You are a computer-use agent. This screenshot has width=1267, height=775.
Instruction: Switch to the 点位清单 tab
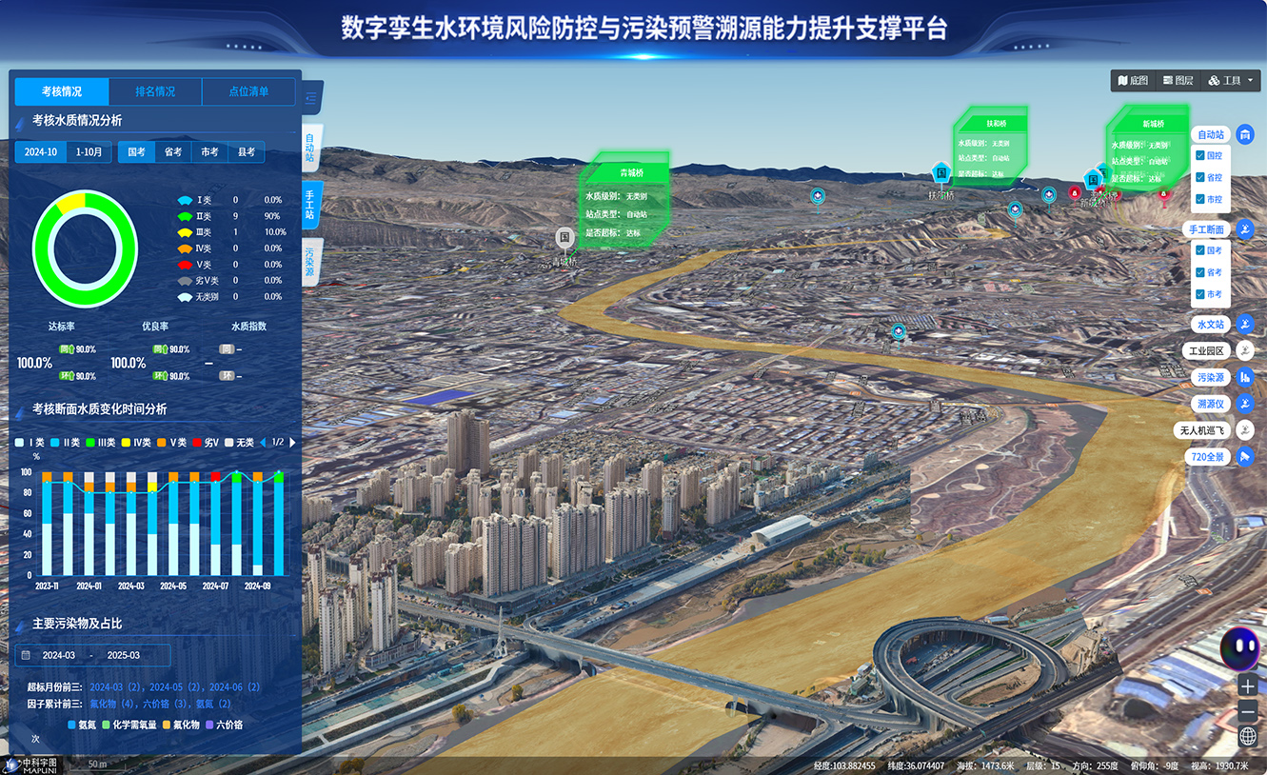pyautogui.click(x=248, y=91)
